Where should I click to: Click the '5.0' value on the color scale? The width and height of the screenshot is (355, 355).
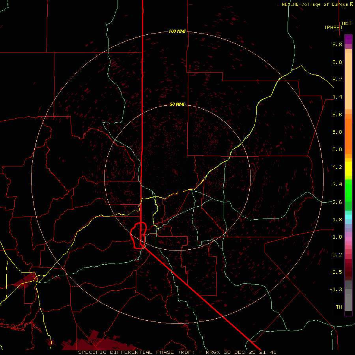(x=337, y=149)
